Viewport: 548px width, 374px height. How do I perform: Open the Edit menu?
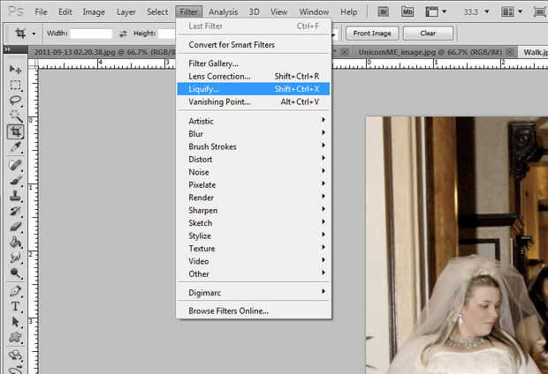click(x=65, y=11)
